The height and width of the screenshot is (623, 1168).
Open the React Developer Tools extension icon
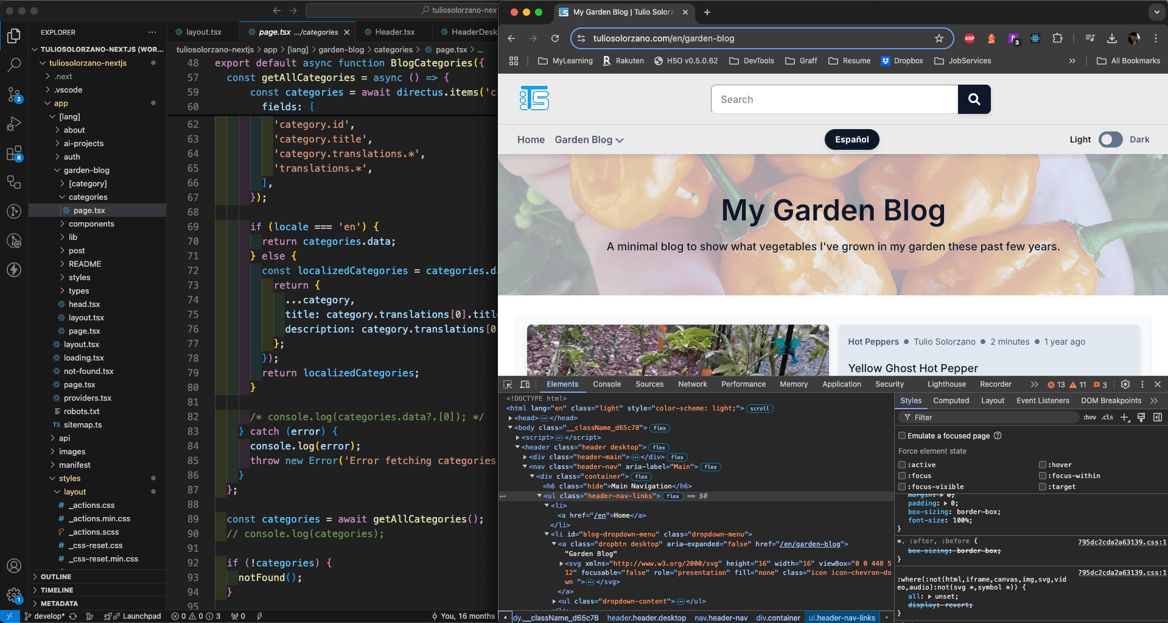coord(1035,38)
